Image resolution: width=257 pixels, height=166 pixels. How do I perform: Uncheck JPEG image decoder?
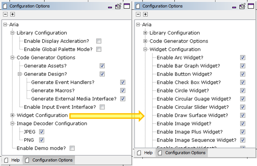(42, 132)
